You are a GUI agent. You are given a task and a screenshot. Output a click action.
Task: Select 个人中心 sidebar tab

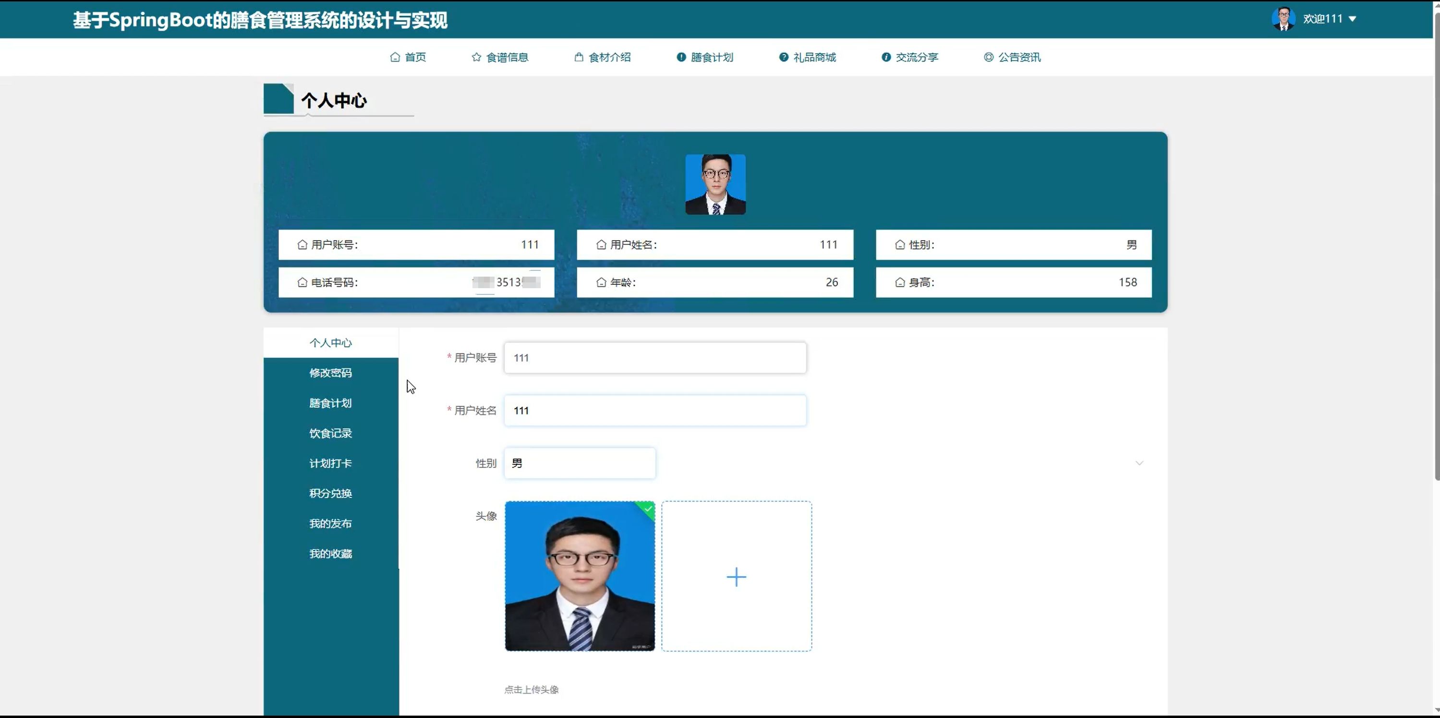click(x=331, y=343)
